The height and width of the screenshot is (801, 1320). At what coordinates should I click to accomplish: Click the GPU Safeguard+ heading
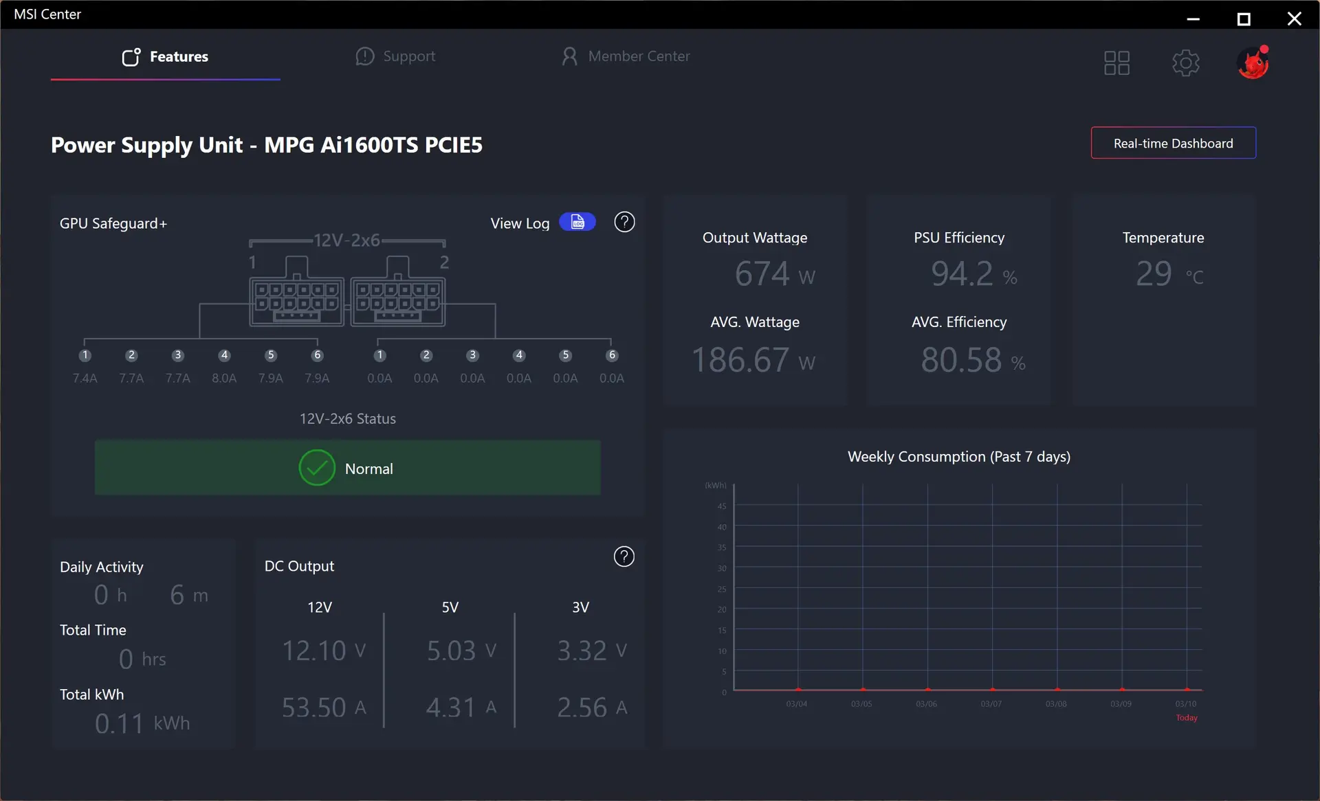[x=113, y=223]
